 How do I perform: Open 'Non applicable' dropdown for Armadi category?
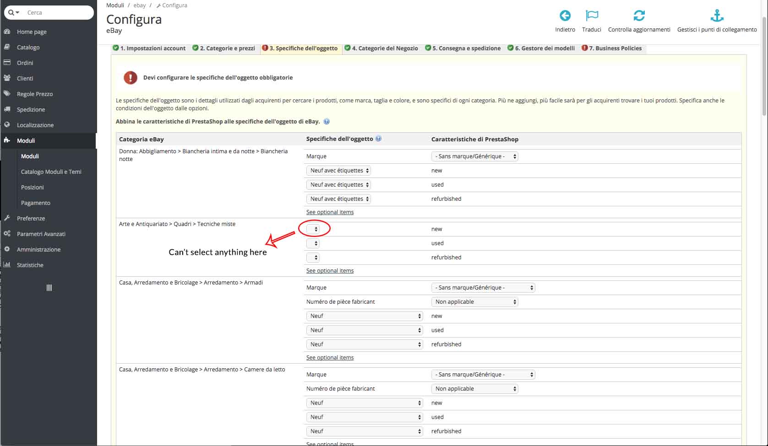[x=474, y=302]
